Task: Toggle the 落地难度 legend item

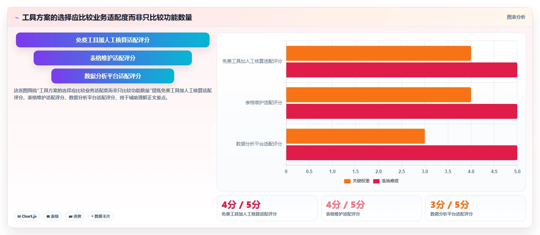Action: [x=386, y=181]
